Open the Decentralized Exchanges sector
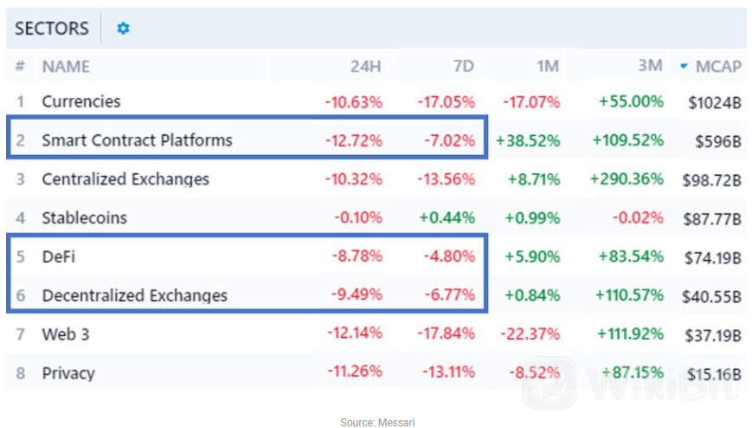The height and width of the screenshot is (428, 752). click(134, 295)
